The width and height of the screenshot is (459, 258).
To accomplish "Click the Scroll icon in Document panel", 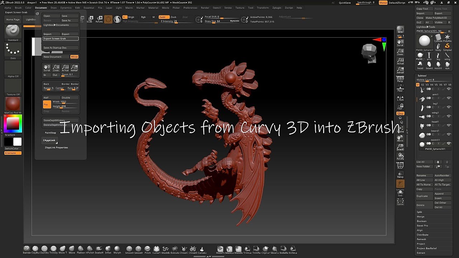I will tap(47, 68).
